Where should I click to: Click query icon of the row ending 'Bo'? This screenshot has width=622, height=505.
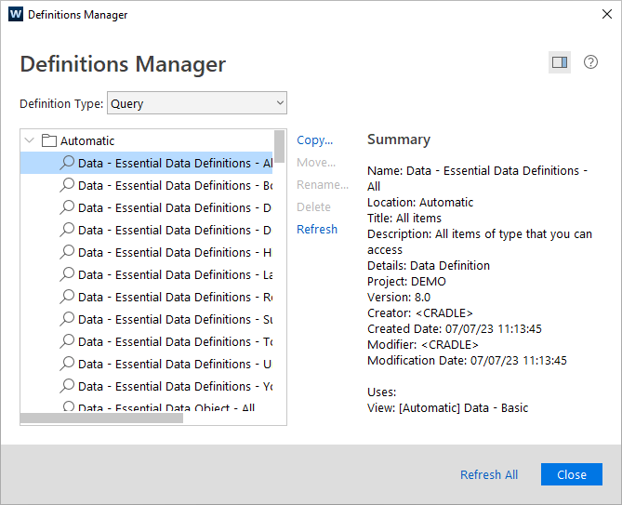(67, 185)
